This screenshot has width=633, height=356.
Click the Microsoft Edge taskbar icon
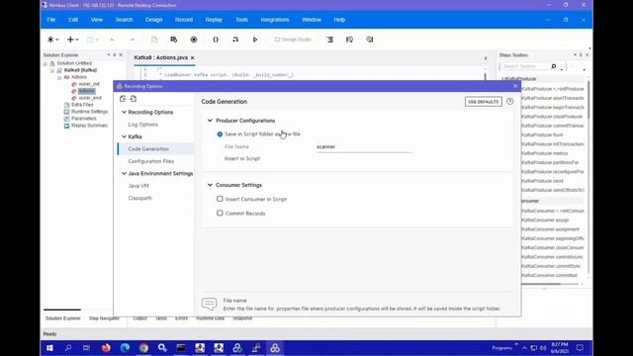pos(125,348)
